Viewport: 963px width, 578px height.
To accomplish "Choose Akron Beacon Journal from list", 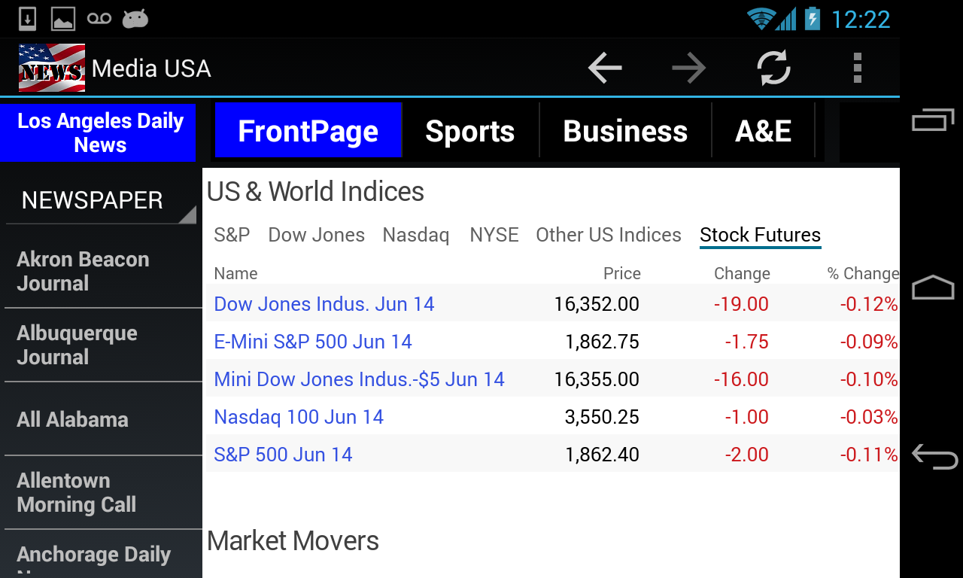I will click(x=83, y=271).
